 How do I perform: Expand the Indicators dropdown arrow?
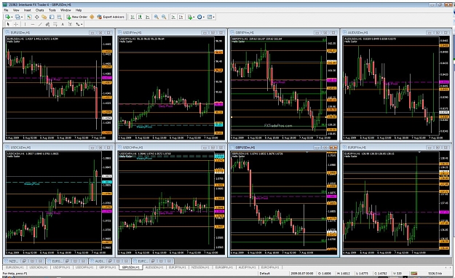click(194, 17)
